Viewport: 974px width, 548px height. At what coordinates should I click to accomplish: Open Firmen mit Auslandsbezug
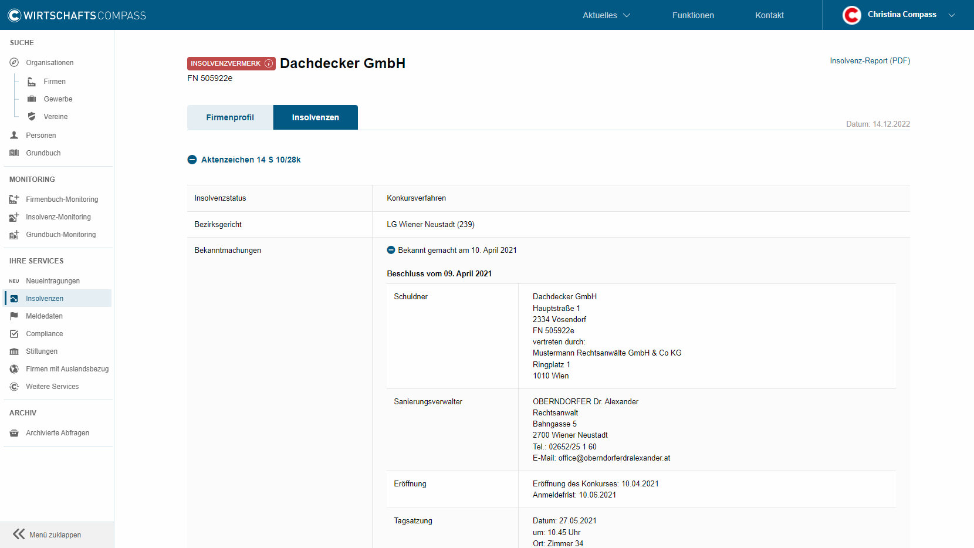67,369
